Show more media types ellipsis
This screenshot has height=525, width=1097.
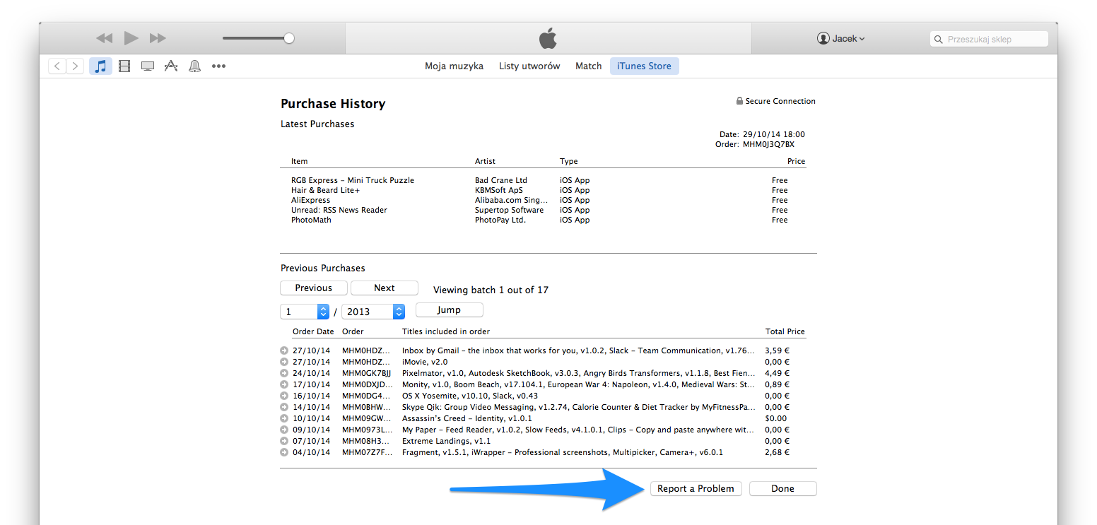(x=218, y=66)
